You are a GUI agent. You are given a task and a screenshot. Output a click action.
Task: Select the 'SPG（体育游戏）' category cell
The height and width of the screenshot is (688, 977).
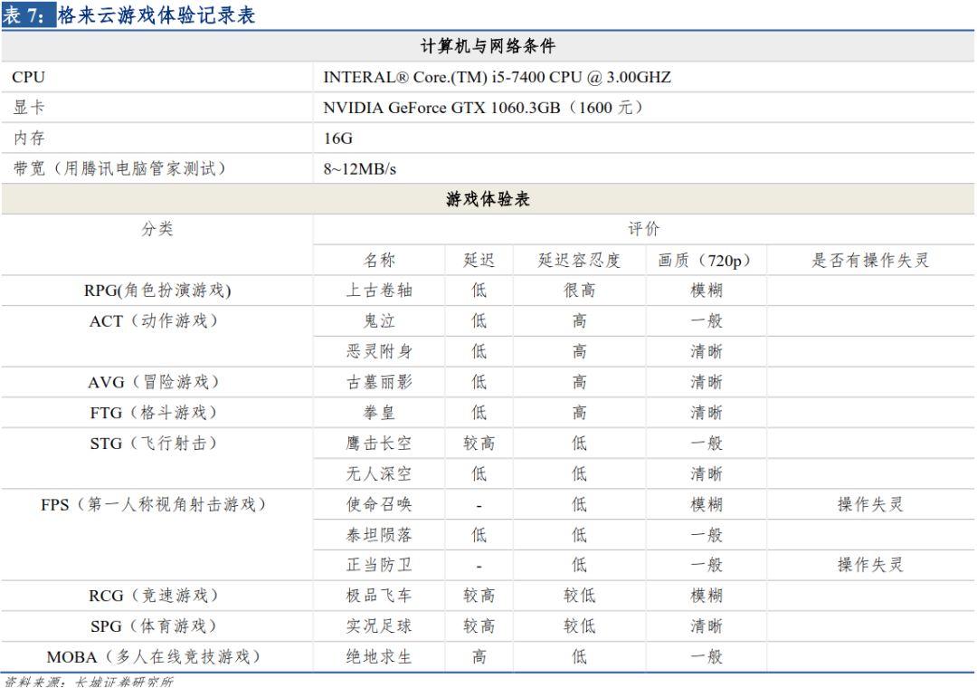click(157, 626)
